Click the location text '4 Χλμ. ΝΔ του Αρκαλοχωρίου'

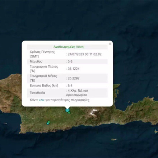(77, 93)
